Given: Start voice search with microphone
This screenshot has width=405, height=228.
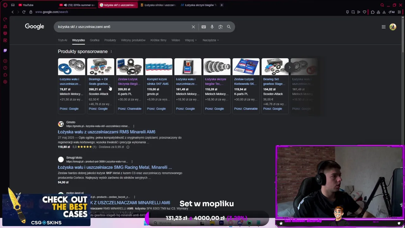Looking at the screenshot, I should [x=212, y=27].
